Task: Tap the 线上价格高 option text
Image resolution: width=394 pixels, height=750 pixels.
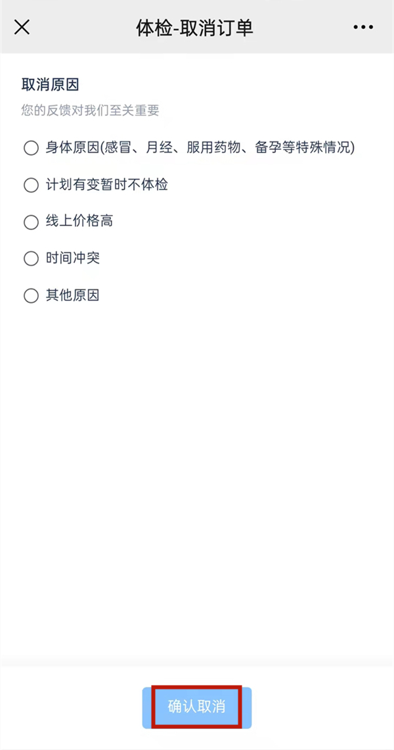Action: tap(79, 222)
